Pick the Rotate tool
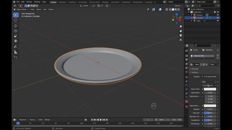This screenshot has height=130, width=232. [x=16, y=31]
